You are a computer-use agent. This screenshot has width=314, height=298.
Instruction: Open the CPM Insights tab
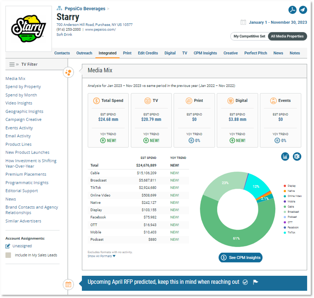205,53
